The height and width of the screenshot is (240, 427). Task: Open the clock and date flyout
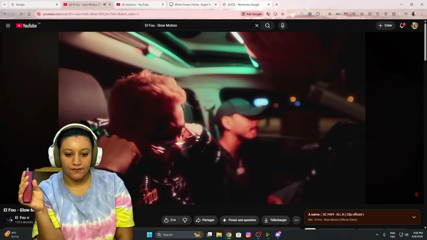[x=418, y=235]
